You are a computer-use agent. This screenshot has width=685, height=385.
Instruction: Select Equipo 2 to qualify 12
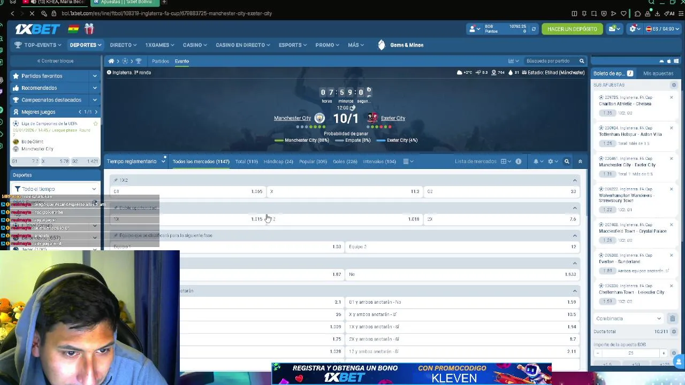coord(462,247)
